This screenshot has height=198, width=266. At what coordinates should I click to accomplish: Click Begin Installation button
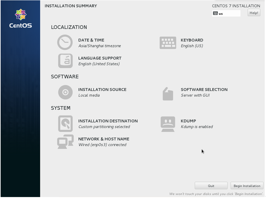click(247, 186)
